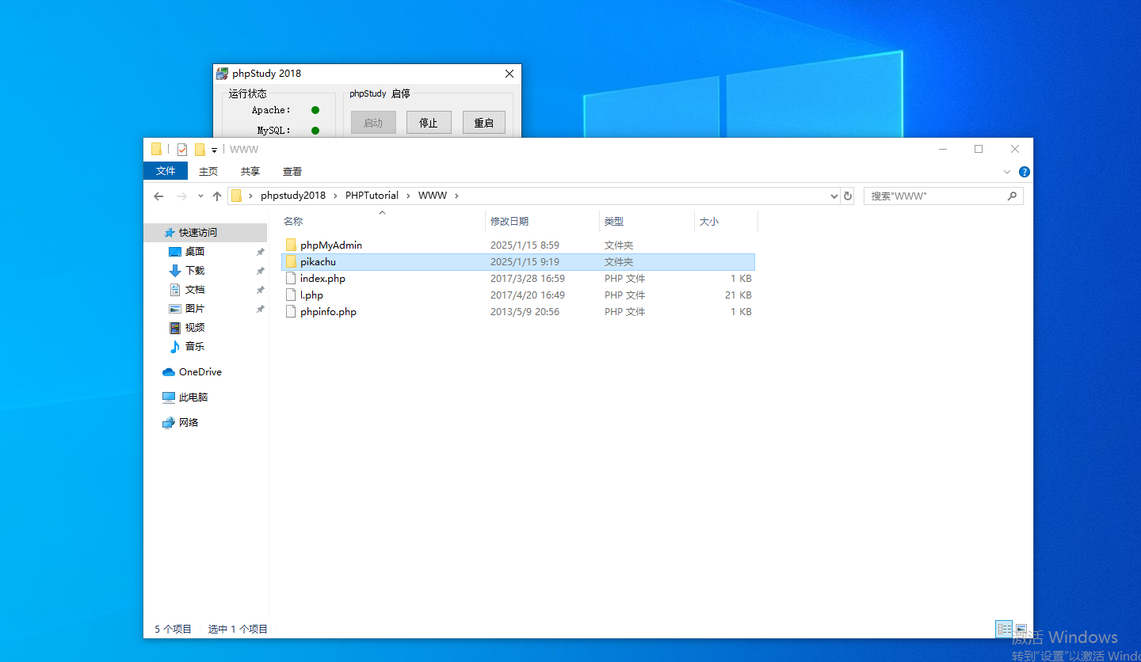Switch to large icons view
The width and height of the screenshot is (1141, 662).
1021,629
